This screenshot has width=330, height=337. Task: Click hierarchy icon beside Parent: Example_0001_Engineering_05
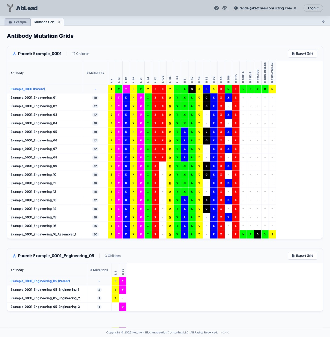[14, 256]
